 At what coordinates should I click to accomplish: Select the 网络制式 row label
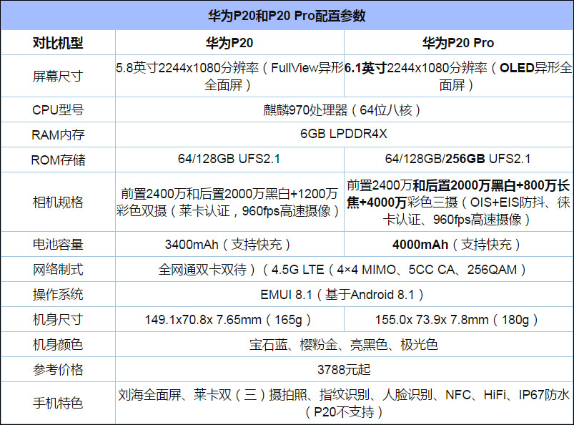click(x=58, y=269)
